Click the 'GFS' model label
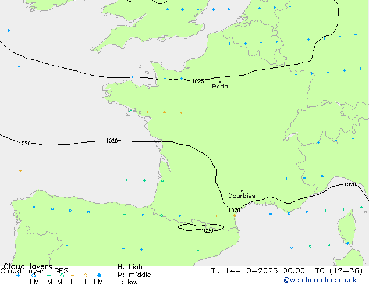 [x=61, y=271]
